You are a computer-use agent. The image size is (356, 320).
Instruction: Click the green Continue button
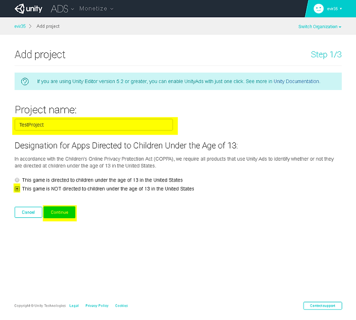pyautogui.click(x=59, y=212)
